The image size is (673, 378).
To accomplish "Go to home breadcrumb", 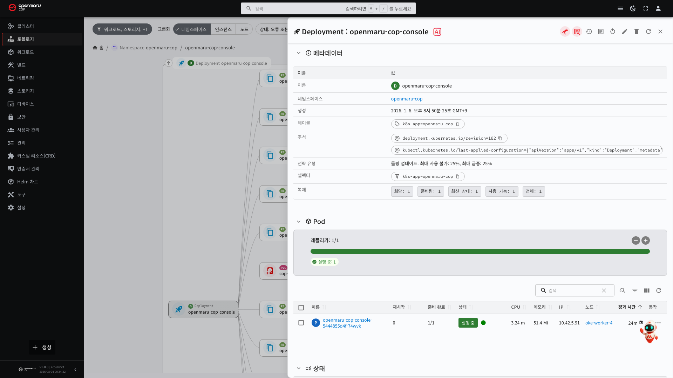I will click(x=98, y=48).
